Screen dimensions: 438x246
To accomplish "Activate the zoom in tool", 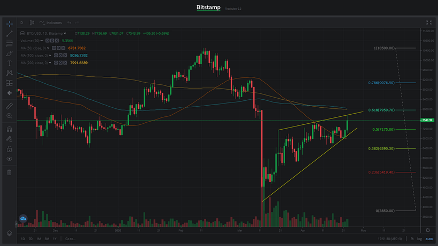I will pos(9,116).
